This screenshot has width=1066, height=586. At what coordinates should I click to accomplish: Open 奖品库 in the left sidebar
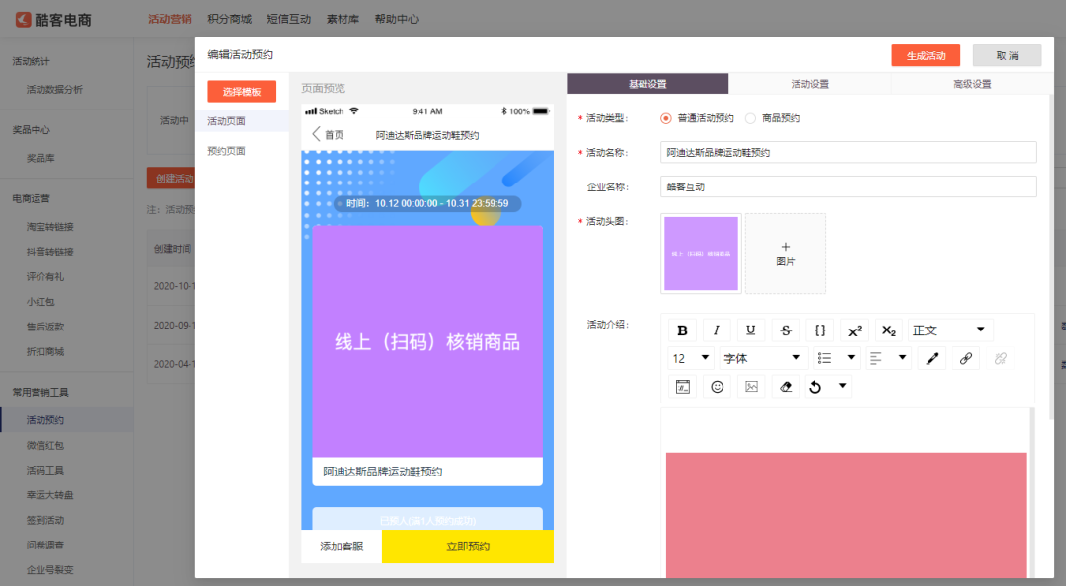[x=40, y=158]
